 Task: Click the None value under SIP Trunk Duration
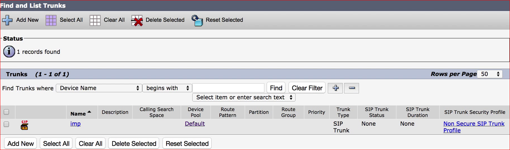pyautogui.click(x=407, y=124)
